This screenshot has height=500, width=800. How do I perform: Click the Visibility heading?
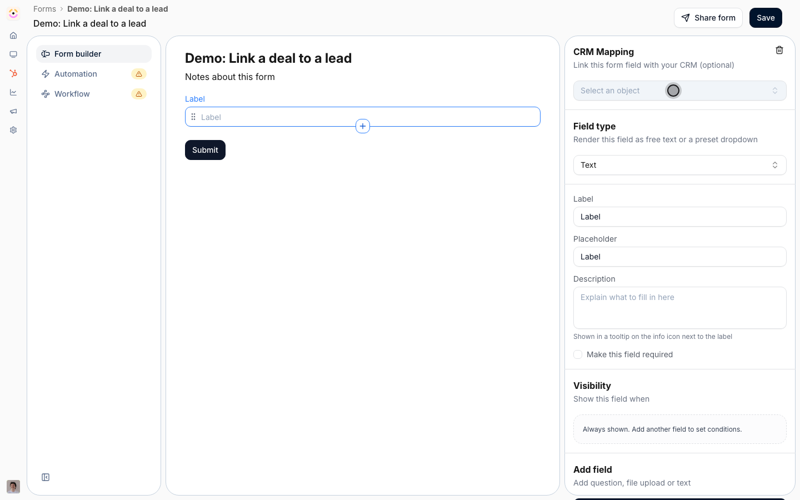592,386
